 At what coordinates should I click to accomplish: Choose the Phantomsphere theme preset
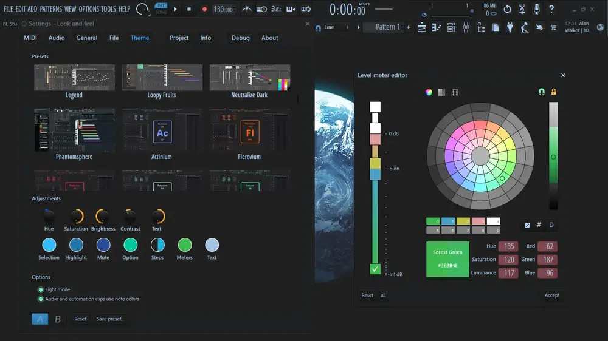[74, 134]
